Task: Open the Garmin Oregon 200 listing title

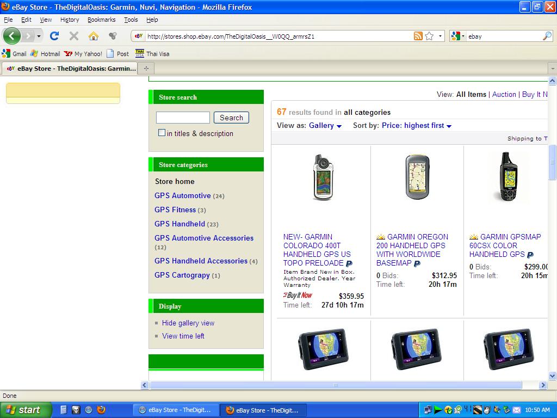Action: [x=412, y=250]
